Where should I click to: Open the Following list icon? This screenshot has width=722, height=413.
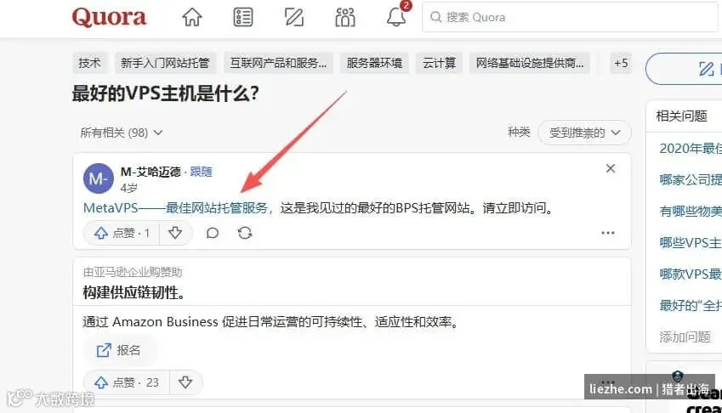242,18
